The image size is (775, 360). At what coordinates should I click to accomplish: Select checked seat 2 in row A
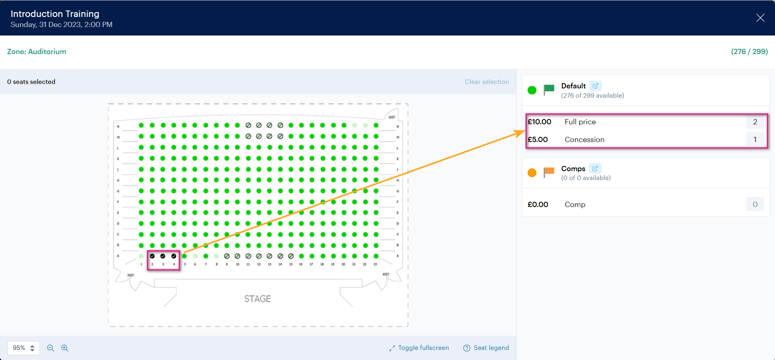coord(152,256)
